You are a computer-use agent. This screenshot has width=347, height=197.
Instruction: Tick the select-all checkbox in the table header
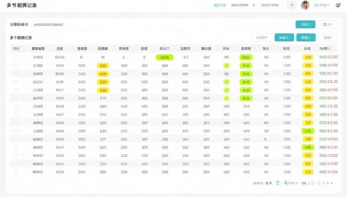pos(16,49)
